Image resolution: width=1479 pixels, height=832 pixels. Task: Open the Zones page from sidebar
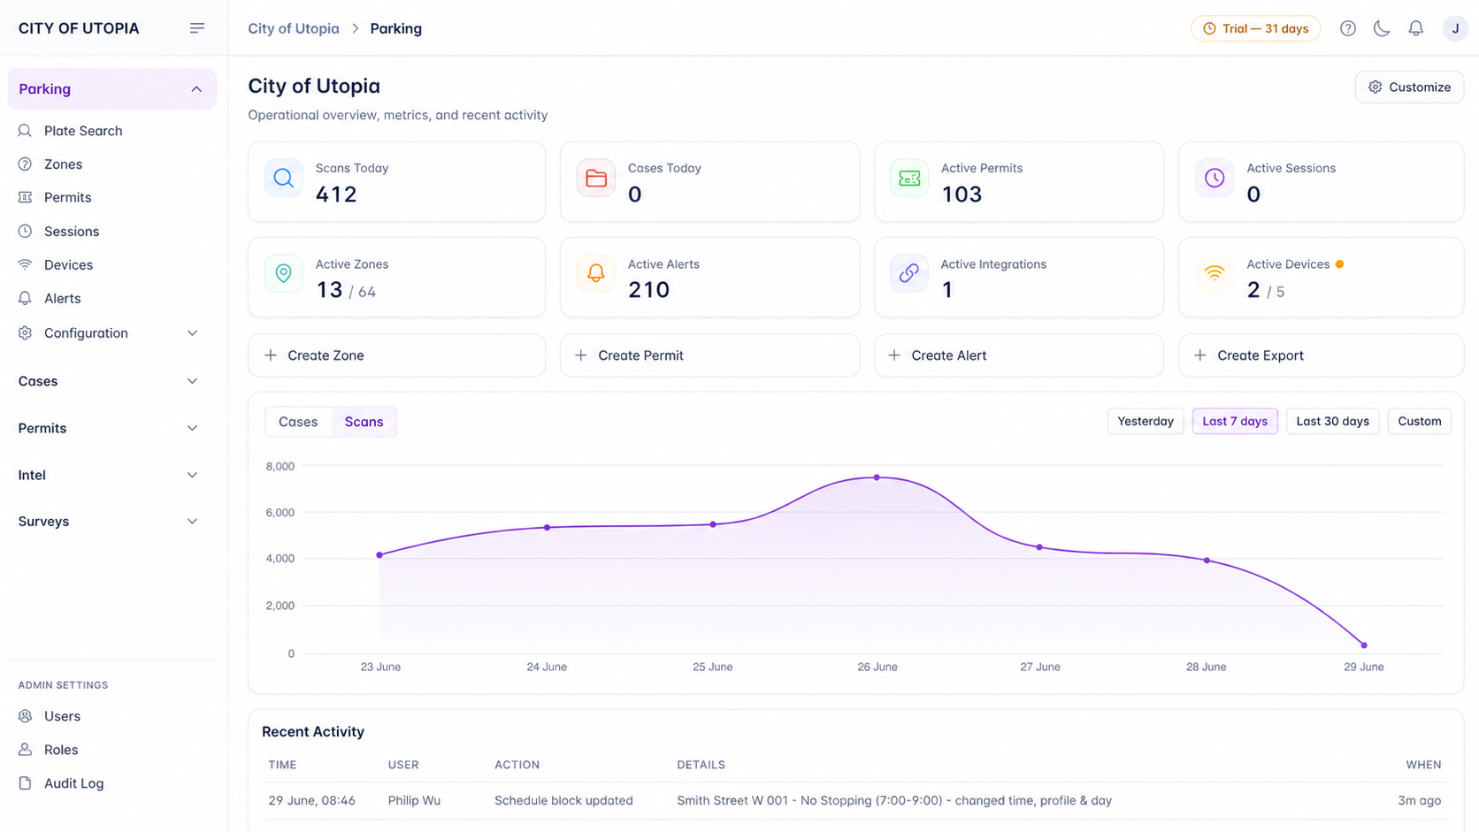(x=63, y=164)
